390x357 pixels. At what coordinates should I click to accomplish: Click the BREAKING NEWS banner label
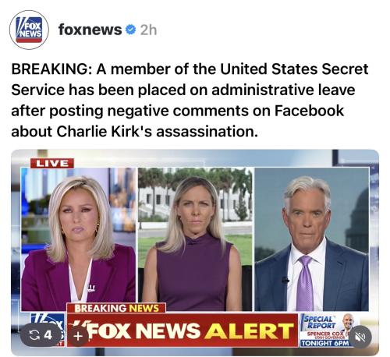(116, 308)
